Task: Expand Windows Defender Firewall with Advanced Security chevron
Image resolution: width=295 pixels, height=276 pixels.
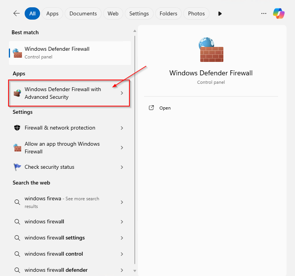Action: coord(122,93)
